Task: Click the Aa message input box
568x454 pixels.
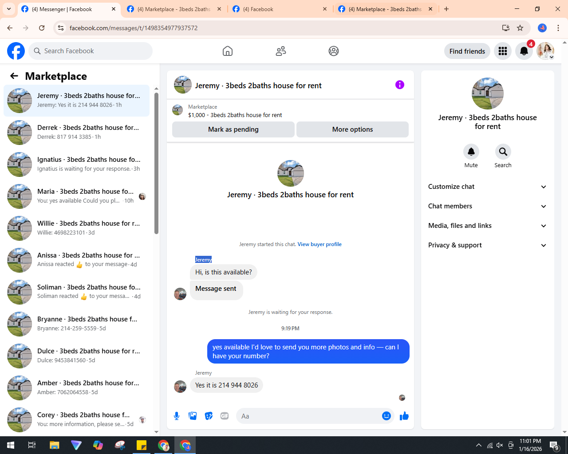Action: point(309,416)
